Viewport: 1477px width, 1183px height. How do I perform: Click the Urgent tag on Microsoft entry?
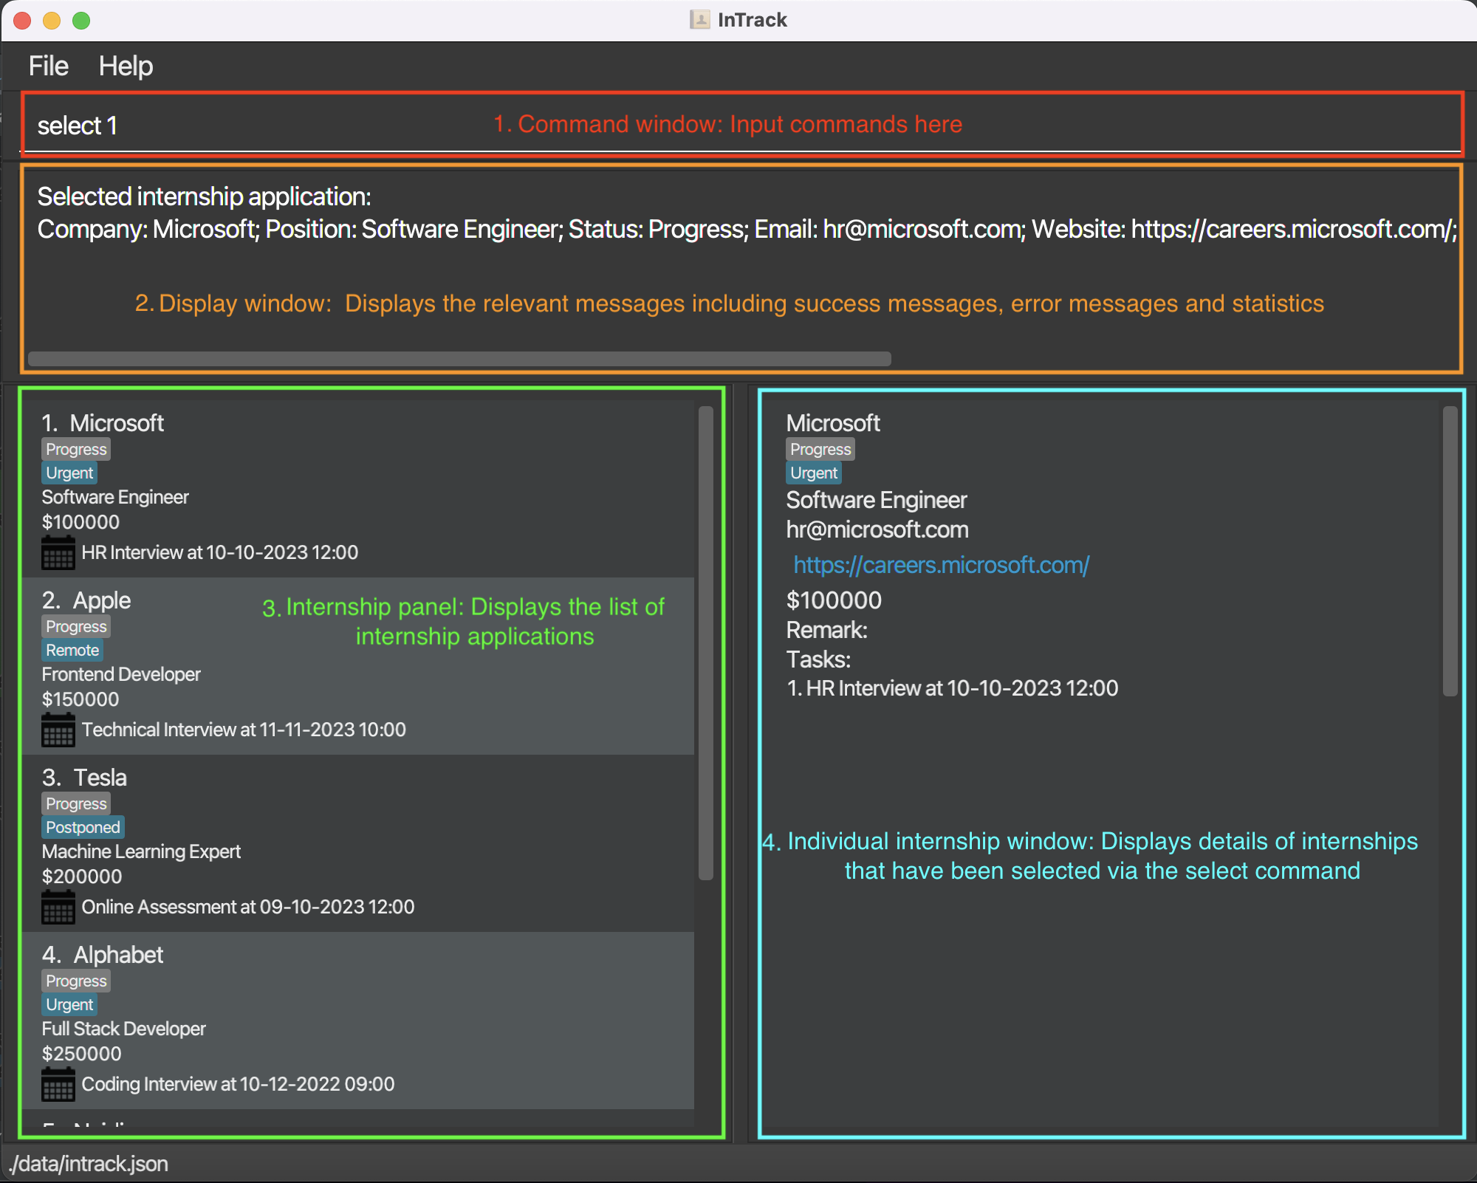click(68, 471)
